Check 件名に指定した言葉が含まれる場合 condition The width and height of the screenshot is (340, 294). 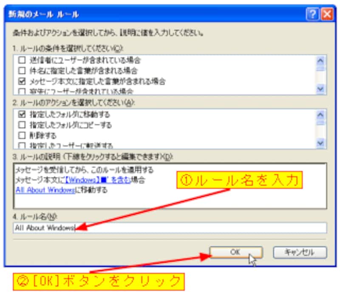tap(22, 70)
